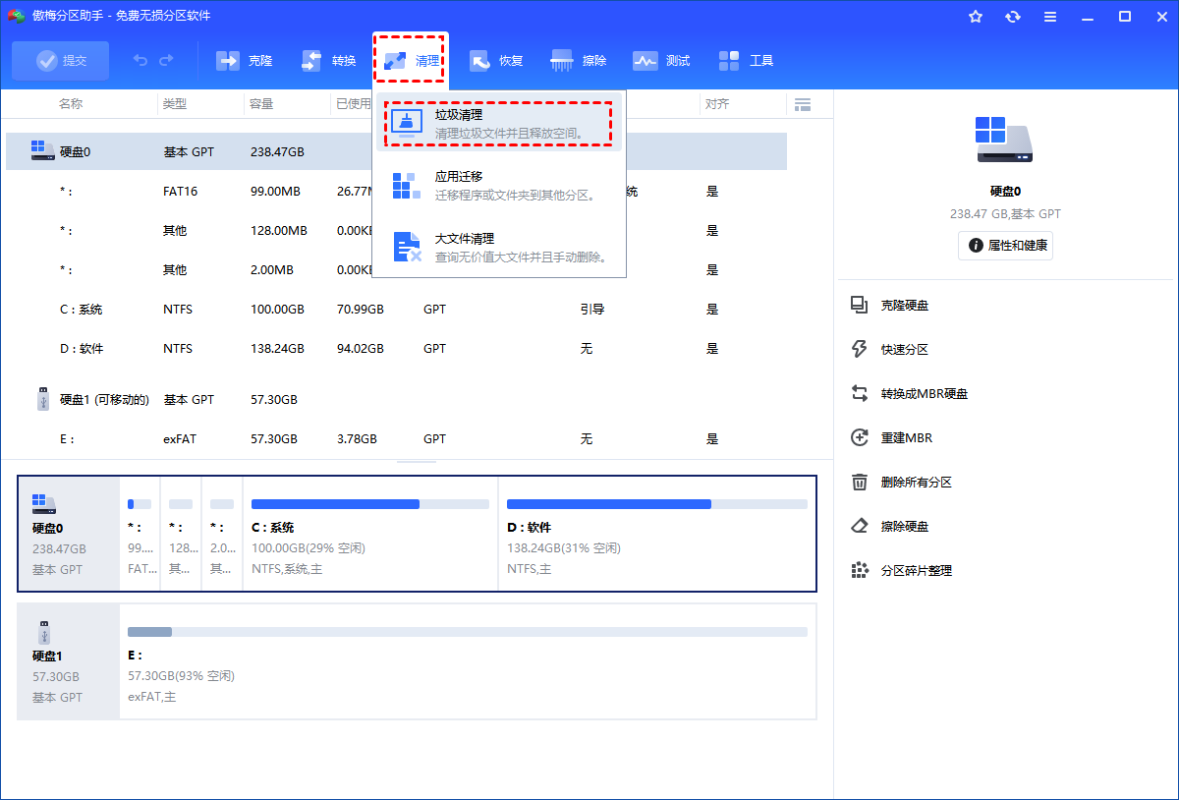This screenshot has width=1179, height=800.
Task: Toggle the list view columns settings icon
Action: [x=802, y=104]
